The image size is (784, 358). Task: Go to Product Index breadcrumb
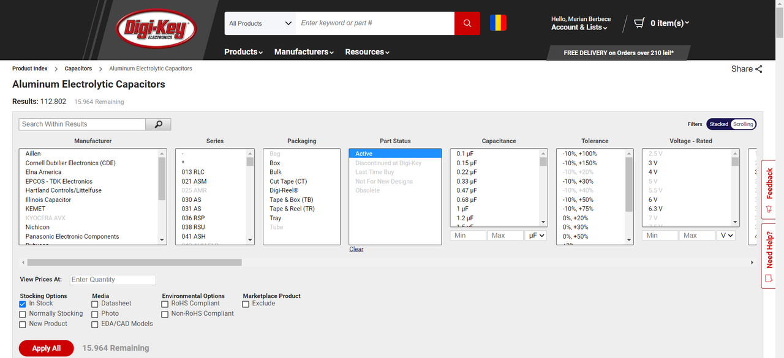(30, 69)
